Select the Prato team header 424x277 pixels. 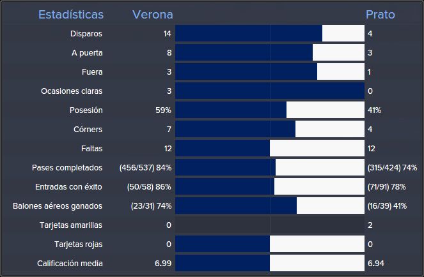pyautogui.click(x=381, y=15)
